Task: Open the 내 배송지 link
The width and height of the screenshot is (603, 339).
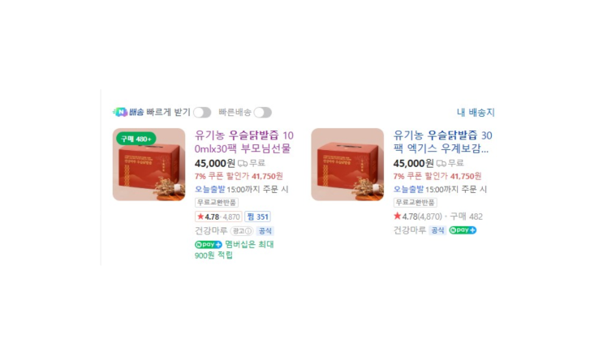Action: (x=476, y=112)
